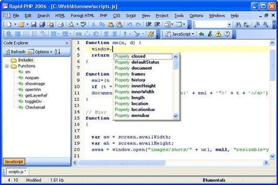This screenshot has width=278, height=185.
Task: Click the Save All multi-floppy icon
Action: pos(42,25)
